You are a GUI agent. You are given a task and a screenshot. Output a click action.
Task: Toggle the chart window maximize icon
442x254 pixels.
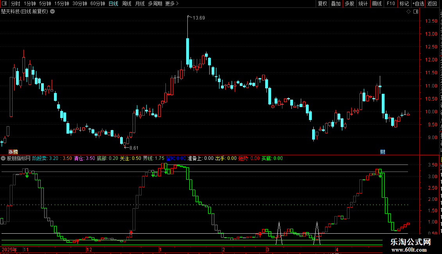pyautogui.click(x=416, y=12)
